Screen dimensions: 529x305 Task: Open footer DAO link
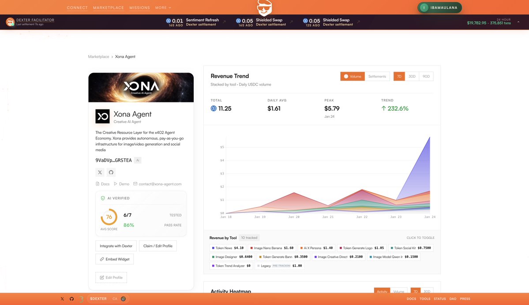click(x=453, y=299)
